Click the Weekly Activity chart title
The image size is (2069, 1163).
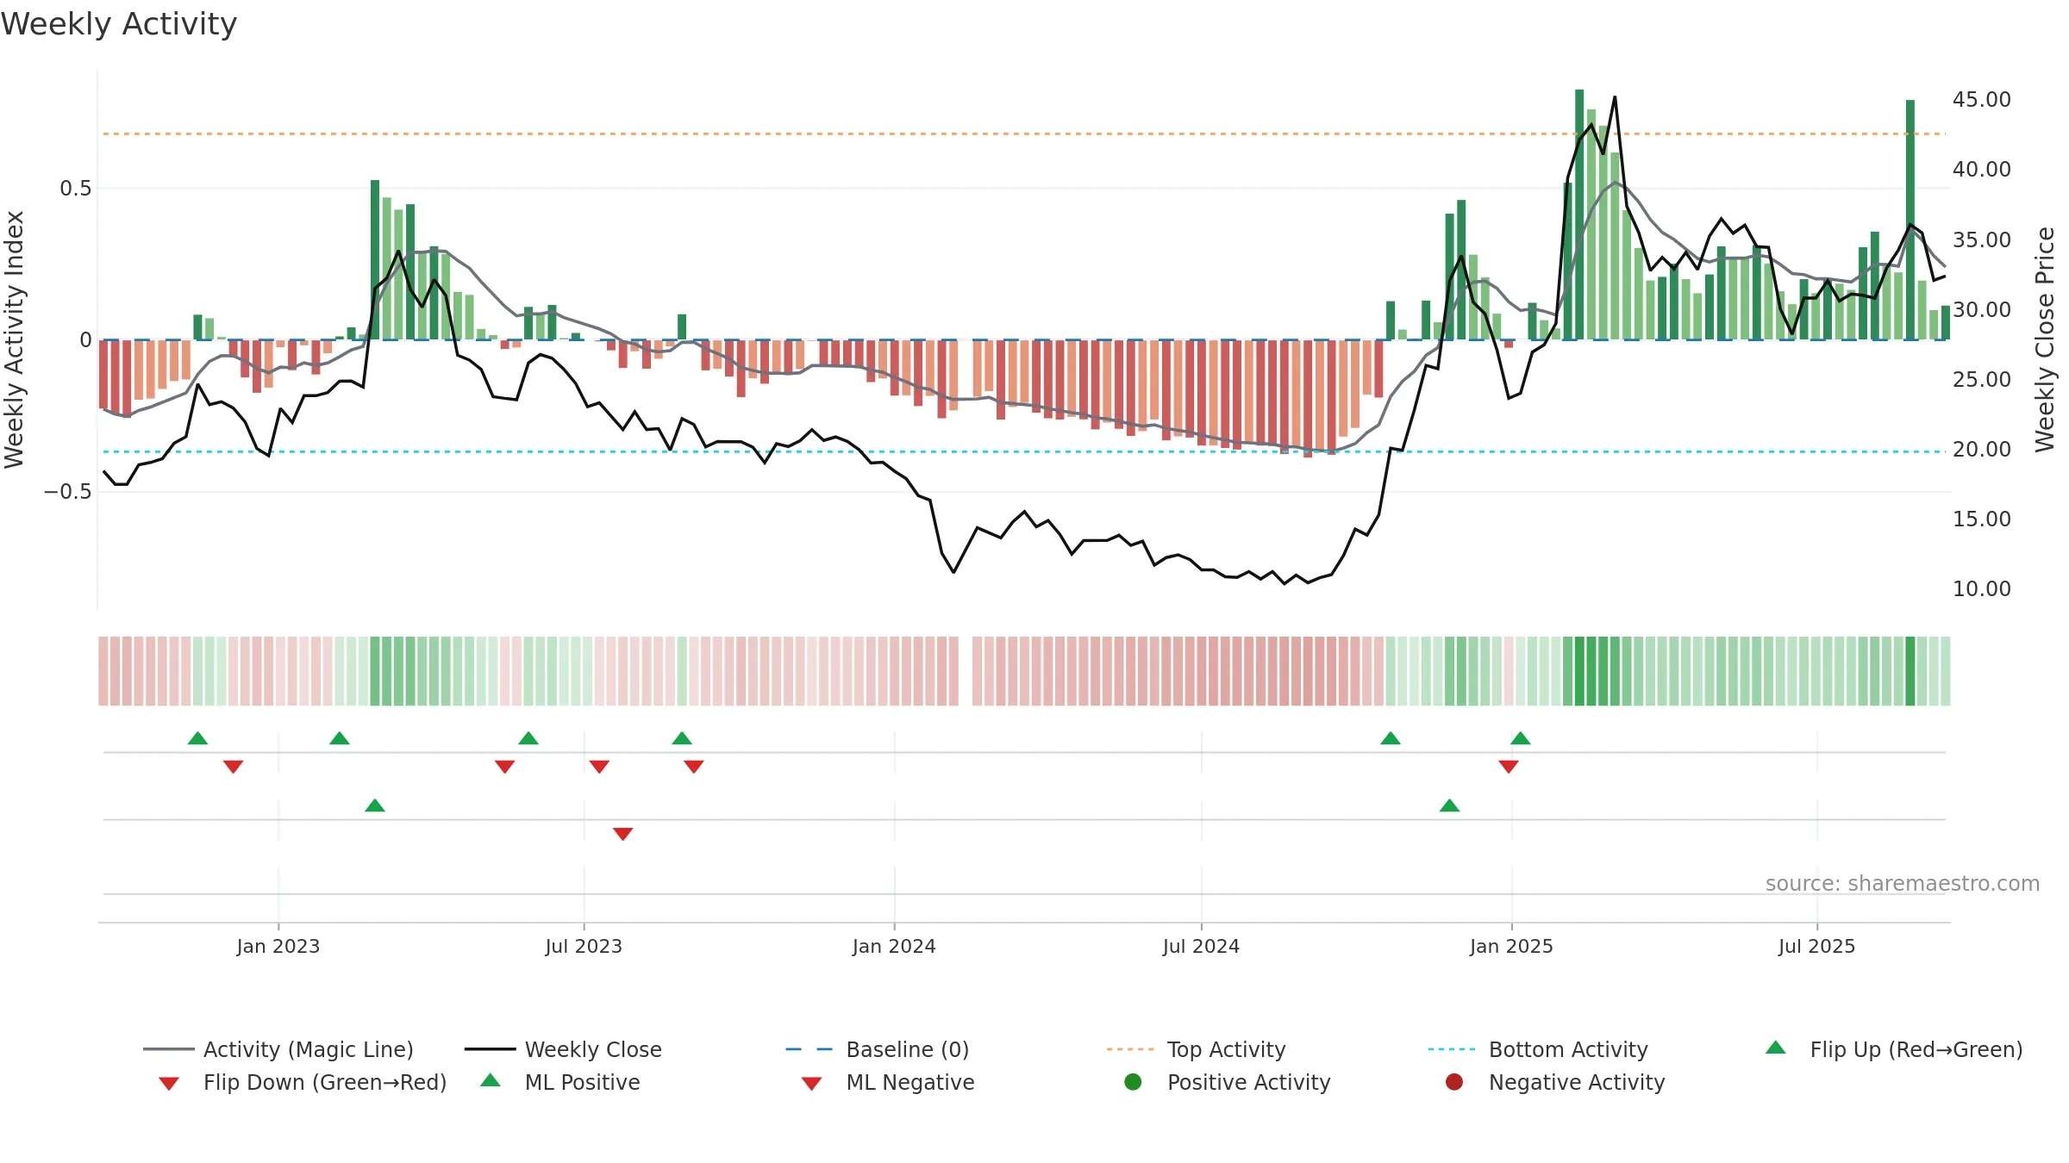pos(119,24)
